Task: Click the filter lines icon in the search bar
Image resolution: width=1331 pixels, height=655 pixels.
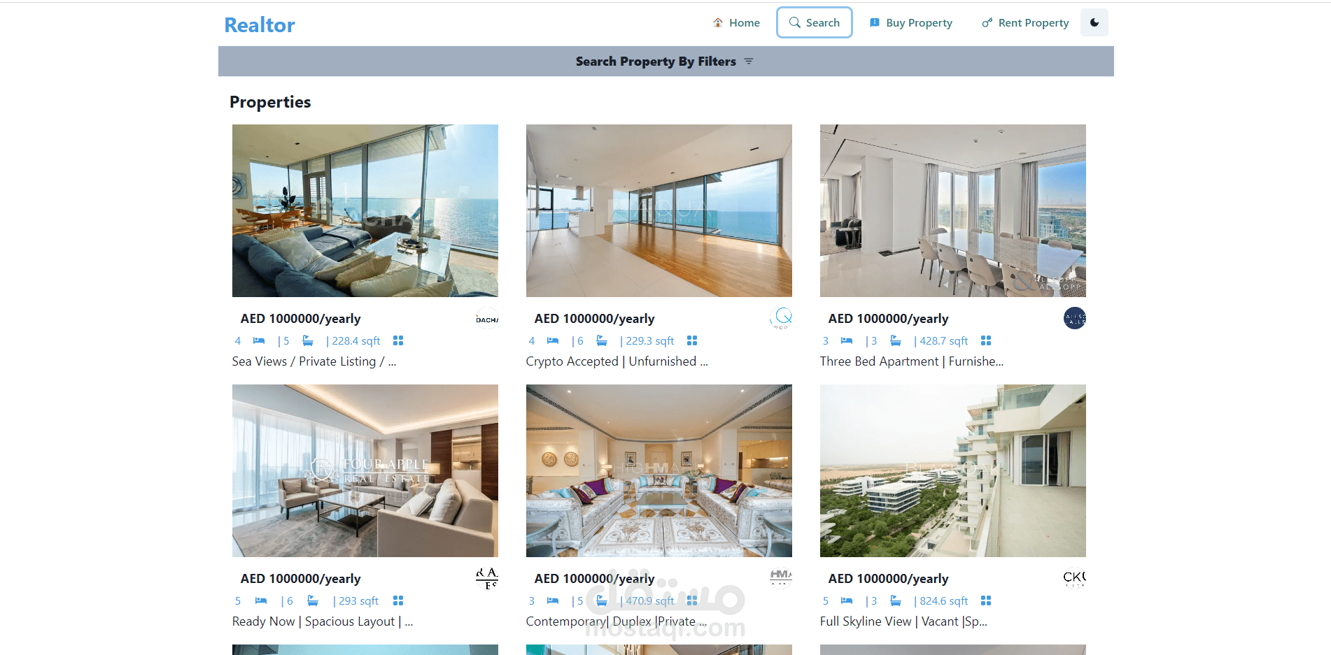Action: [x=749, y=62]
